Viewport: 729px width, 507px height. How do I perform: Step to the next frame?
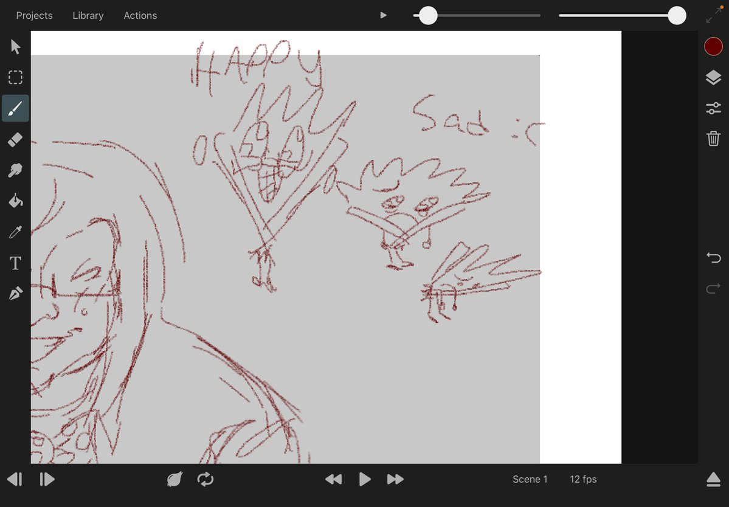(47, 479)
